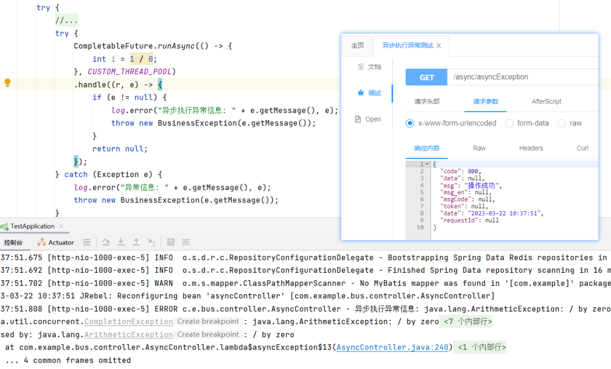Screen dimensions: 611x369
Task: Close the 异步执行异常测试 tab
Action: pos(439,46)
